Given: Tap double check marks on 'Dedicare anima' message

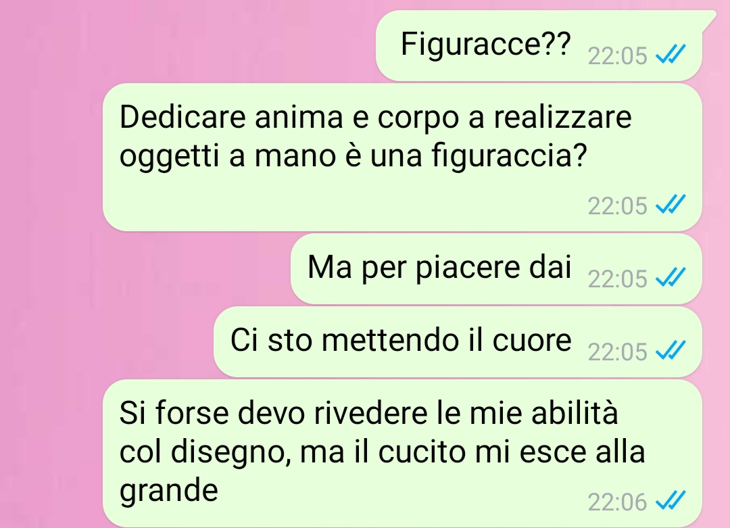Looking at the screenshot, I should pos(671,204).
